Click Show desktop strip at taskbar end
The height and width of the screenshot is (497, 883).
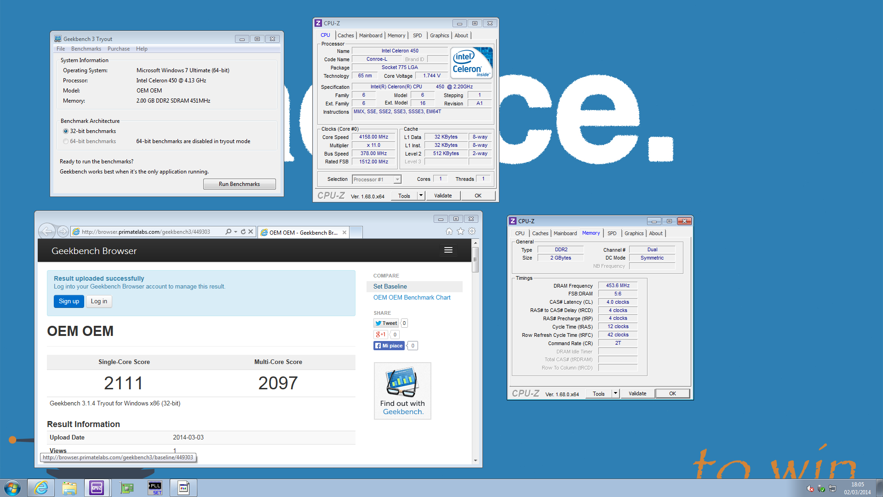tap(879, 488)
